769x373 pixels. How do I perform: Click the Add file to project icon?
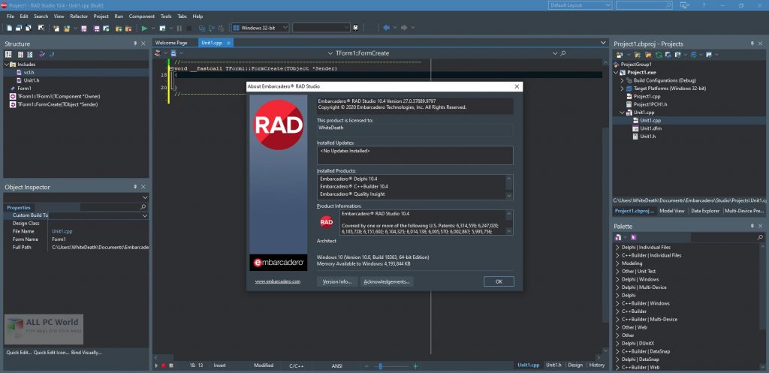pos(119,28)
